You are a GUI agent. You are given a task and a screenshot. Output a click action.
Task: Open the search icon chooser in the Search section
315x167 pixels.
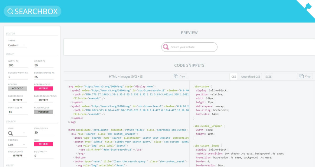pyautogui.click(x=17, y=133)
